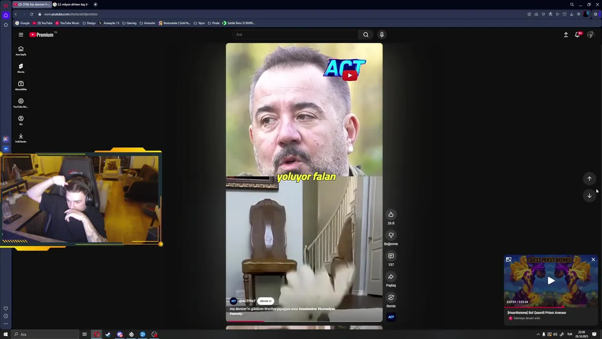Open the Satılık İkinci El BMW bookmark

pos(238,23)
